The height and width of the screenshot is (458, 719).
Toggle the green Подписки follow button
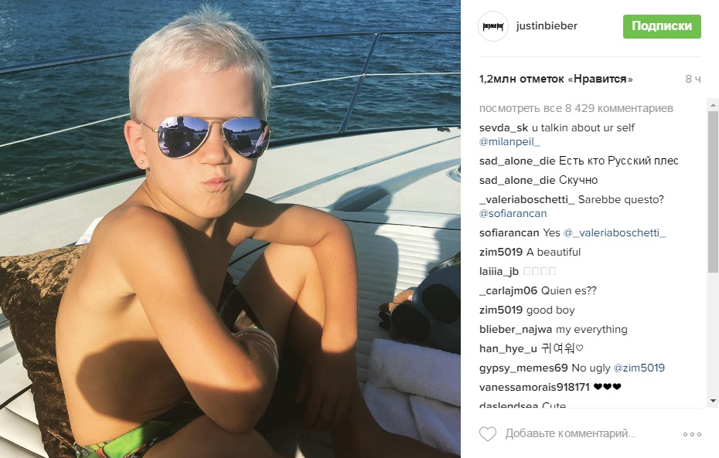tap(662, 26)
